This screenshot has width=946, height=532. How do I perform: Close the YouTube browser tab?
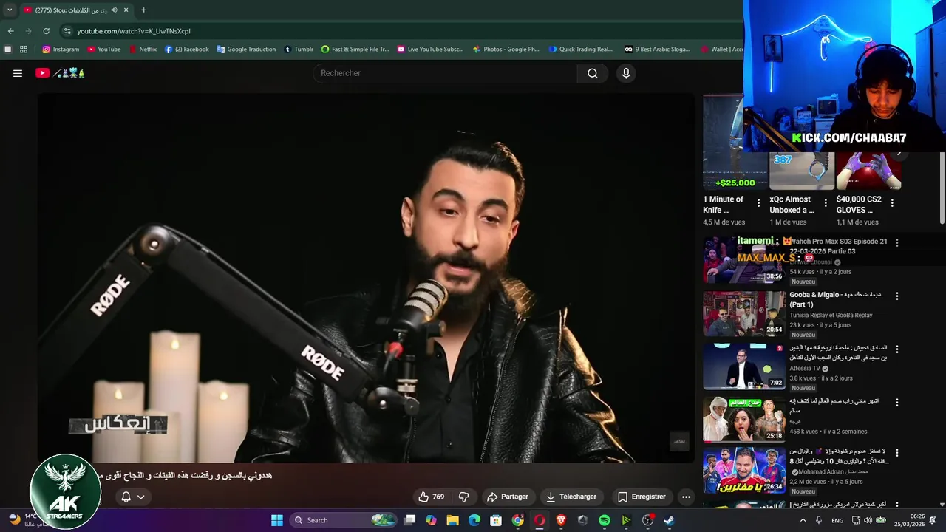[x=126, y=10]
